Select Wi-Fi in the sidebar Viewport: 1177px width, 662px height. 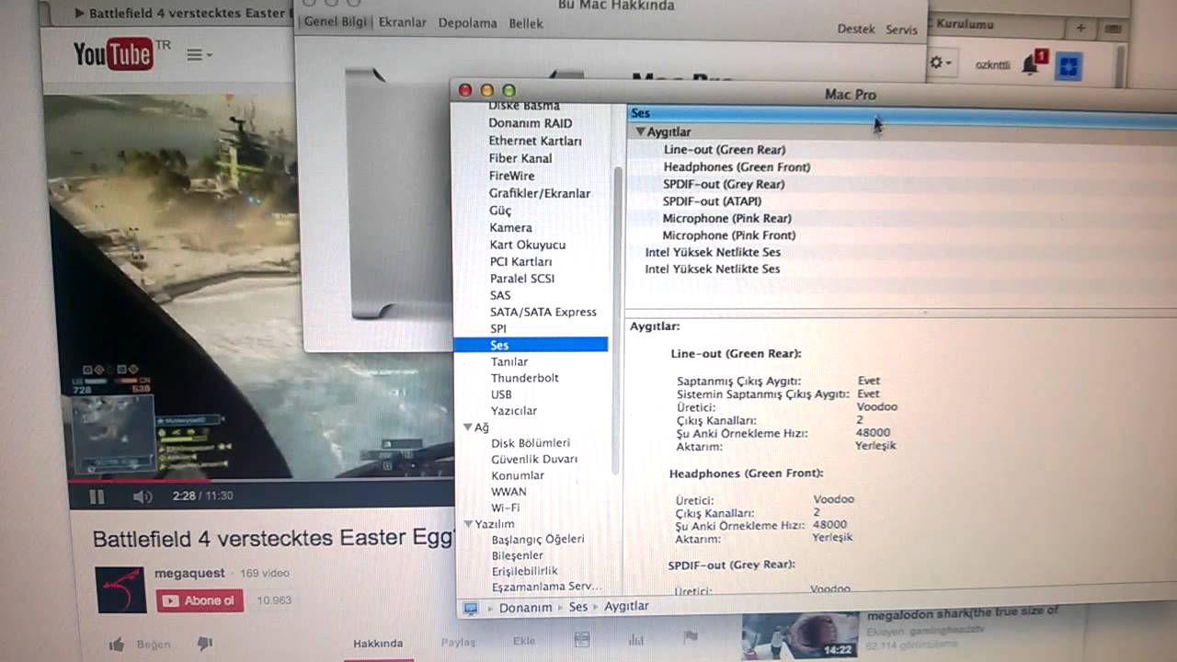[505, 508]
